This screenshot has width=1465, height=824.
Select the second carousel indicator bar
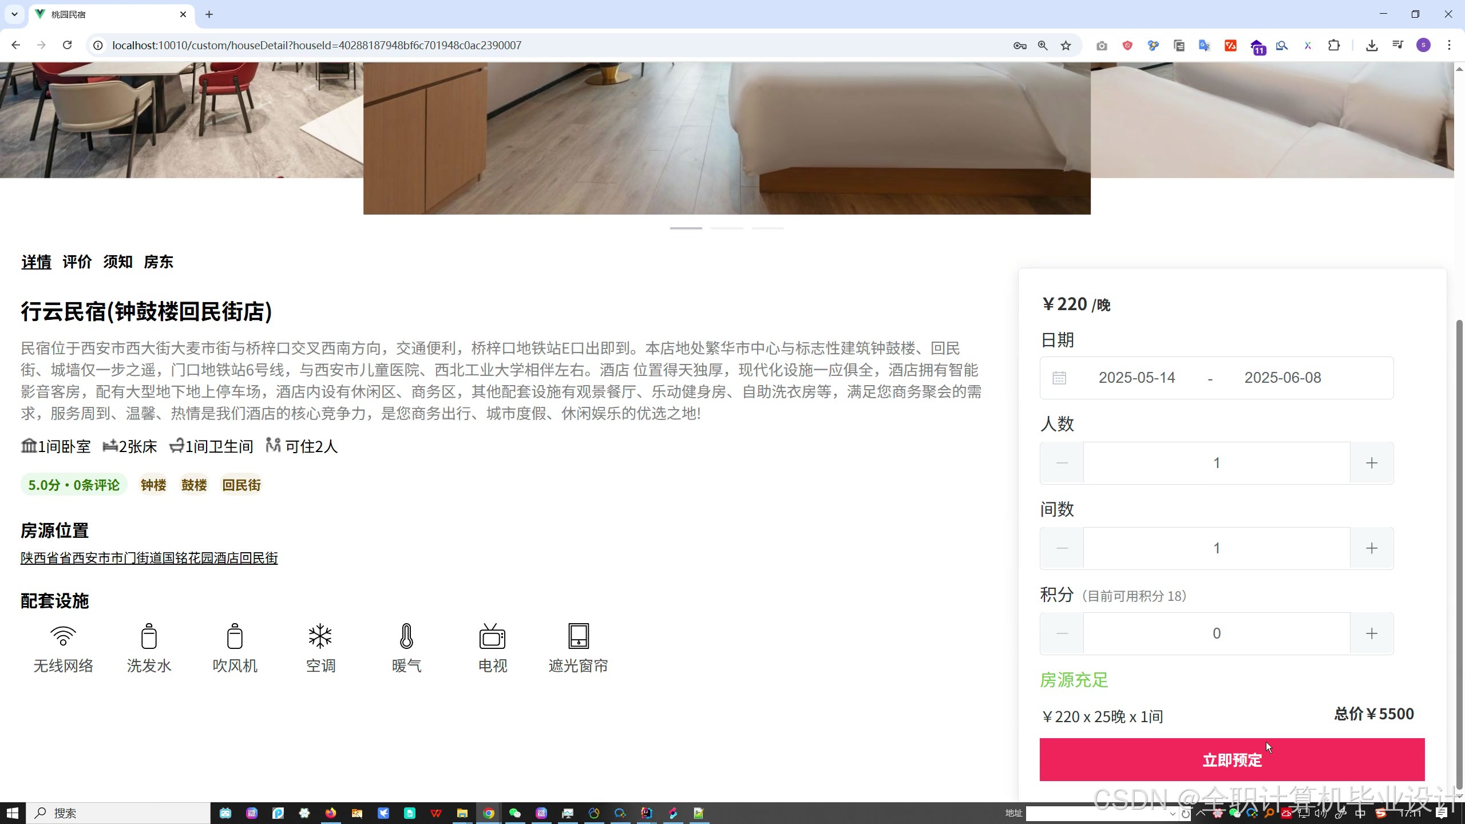727,228
